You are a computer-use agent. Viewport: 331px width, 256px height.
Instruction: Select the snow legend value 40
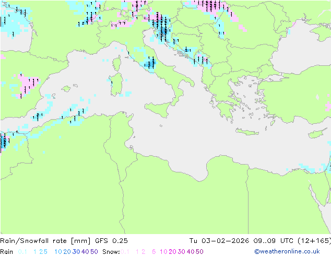click(x=191, y=252)
